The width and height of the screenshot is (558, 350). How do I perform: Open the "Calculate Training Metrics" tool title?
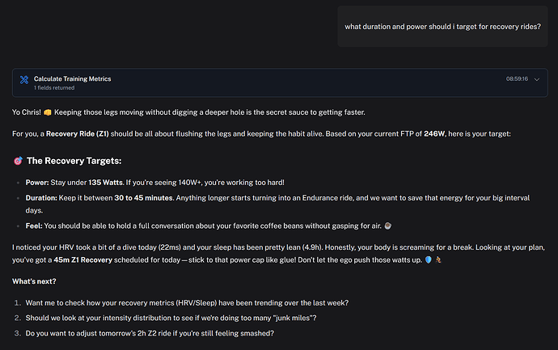(x=72, y=78)
